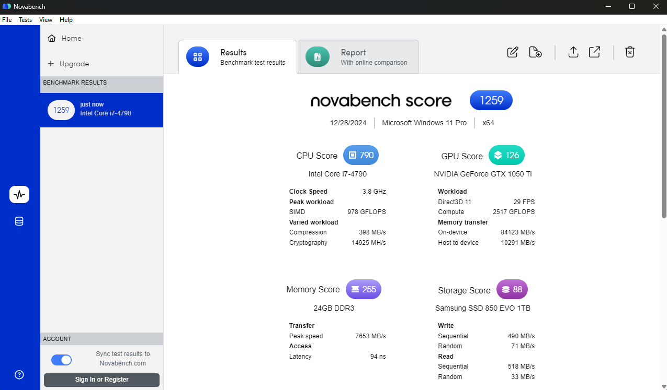Click the Novabench logo in title bar
This screenshot has width=667, height=390.
coord(7,6)
